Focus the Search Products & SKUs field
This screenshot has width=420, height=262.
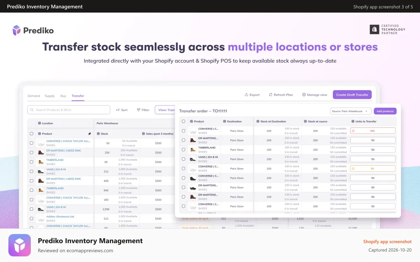pyautogui.click(x=69, y=110)
